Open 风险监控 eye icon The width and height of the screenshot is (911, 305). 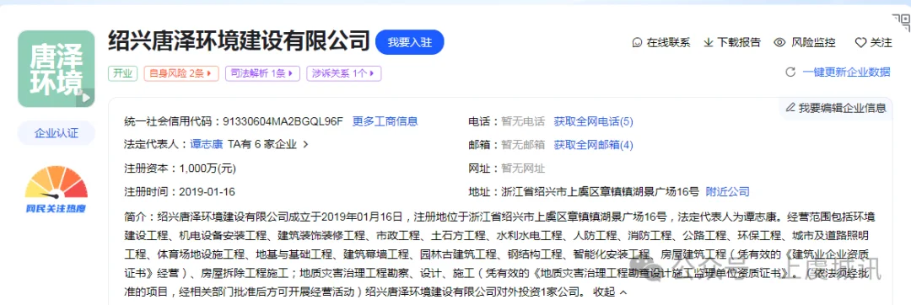pos(779,42)
